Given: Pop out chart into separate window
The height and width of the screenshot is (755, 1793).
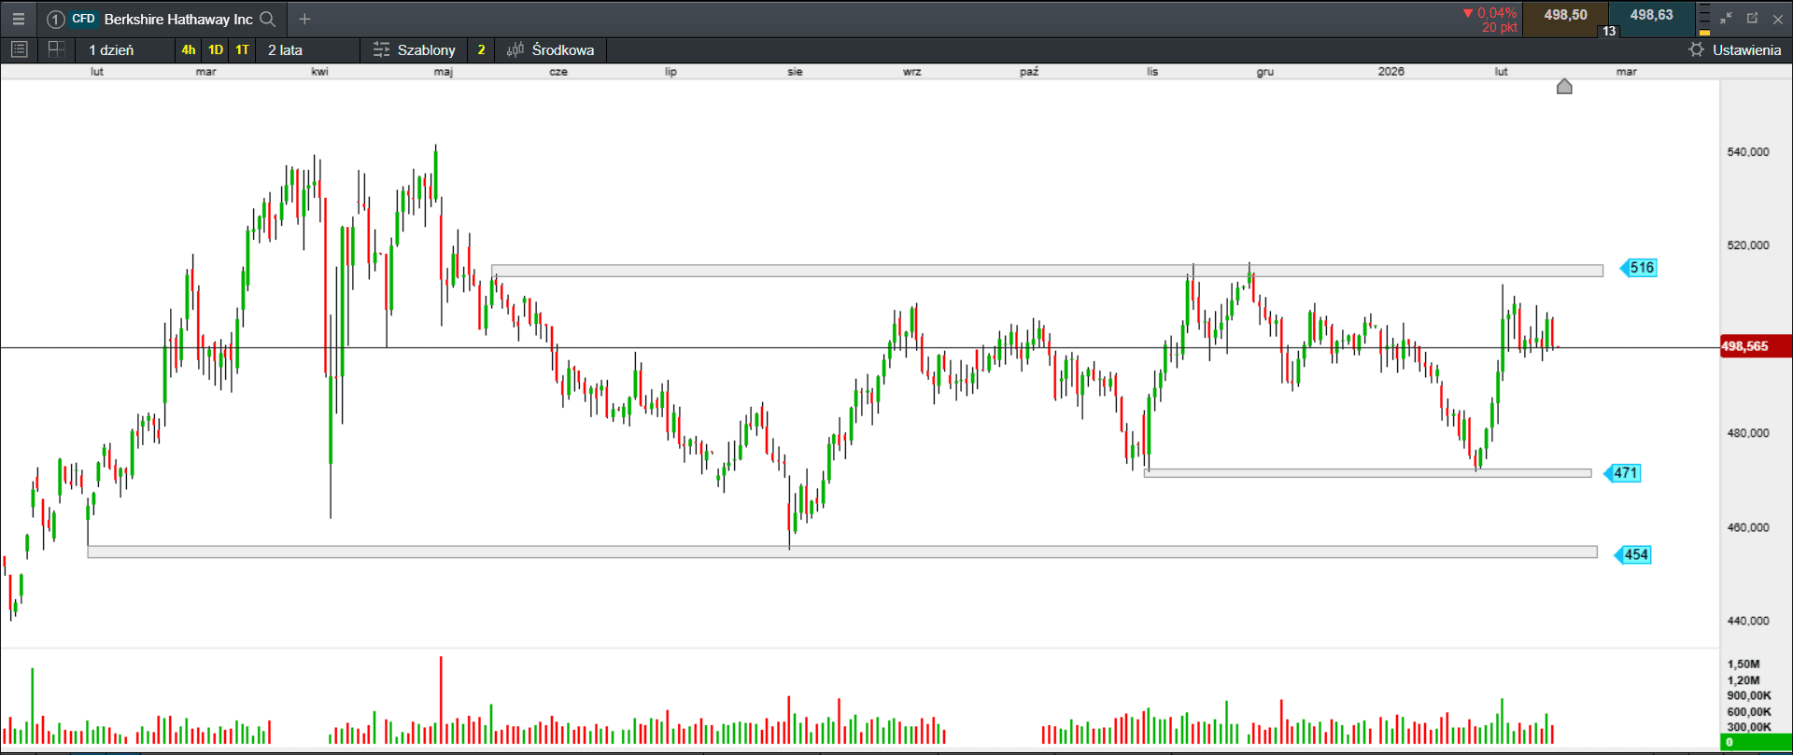Looking at the screenshot, I should [x=1752, y=19].
